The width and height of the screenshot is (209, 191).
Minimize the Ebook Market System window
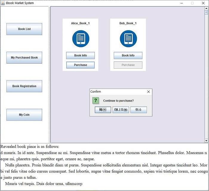coord(181,3)
